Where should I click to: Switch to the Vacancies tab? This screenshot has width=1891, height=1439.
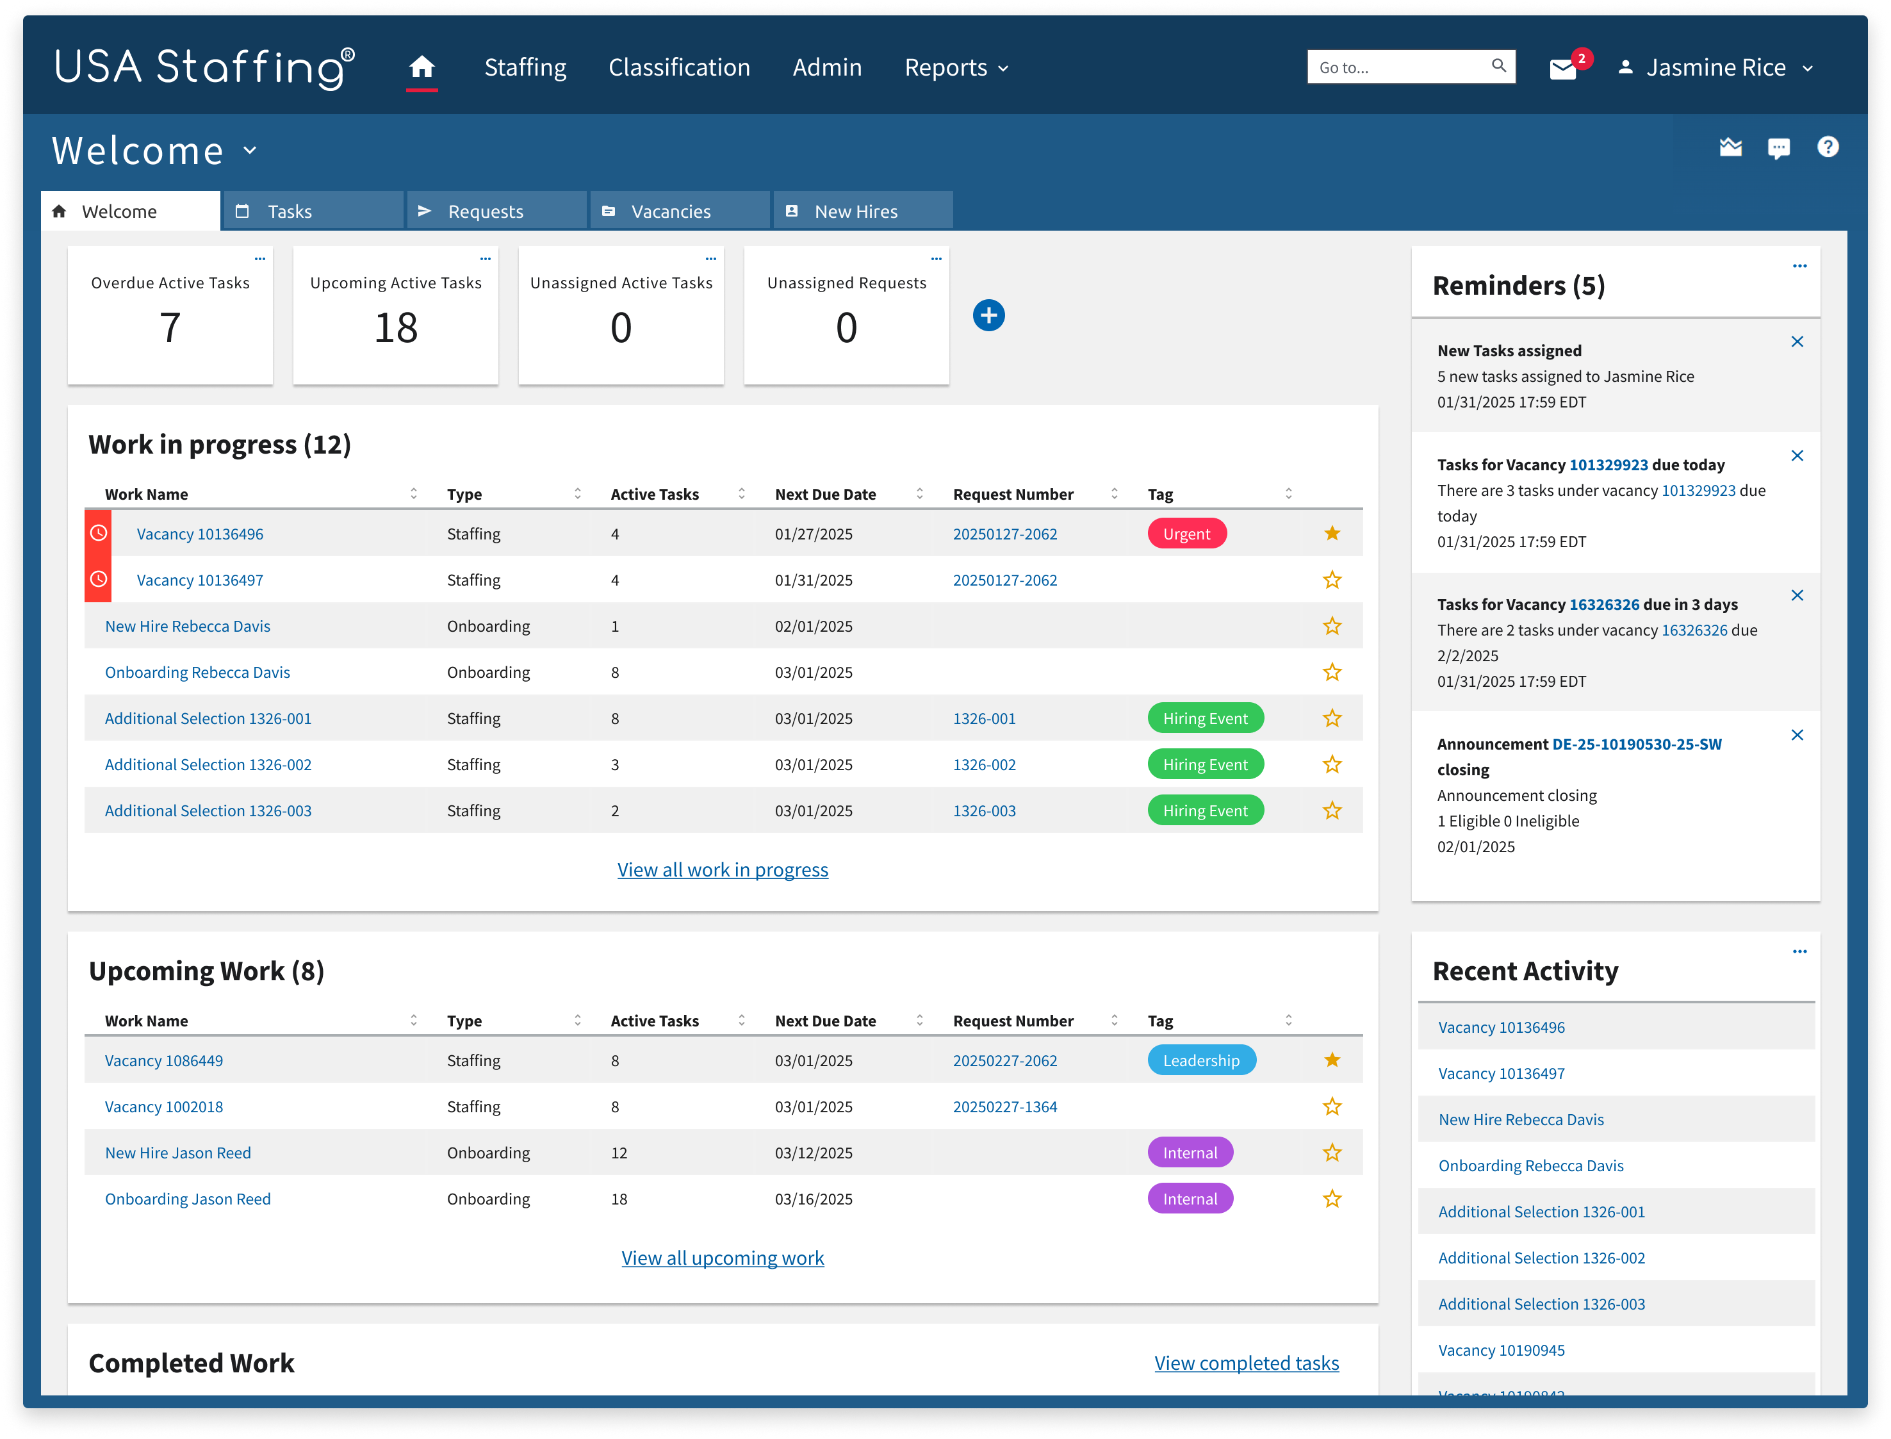pos(670,211)
